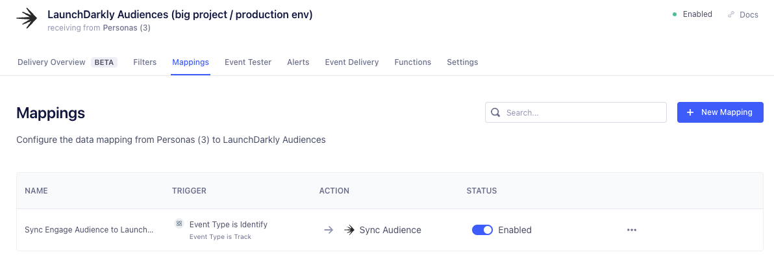Click the search magnifier icon
Image resolution: width=774 pixels, height=263 pixels.
[x=495, y=112]
